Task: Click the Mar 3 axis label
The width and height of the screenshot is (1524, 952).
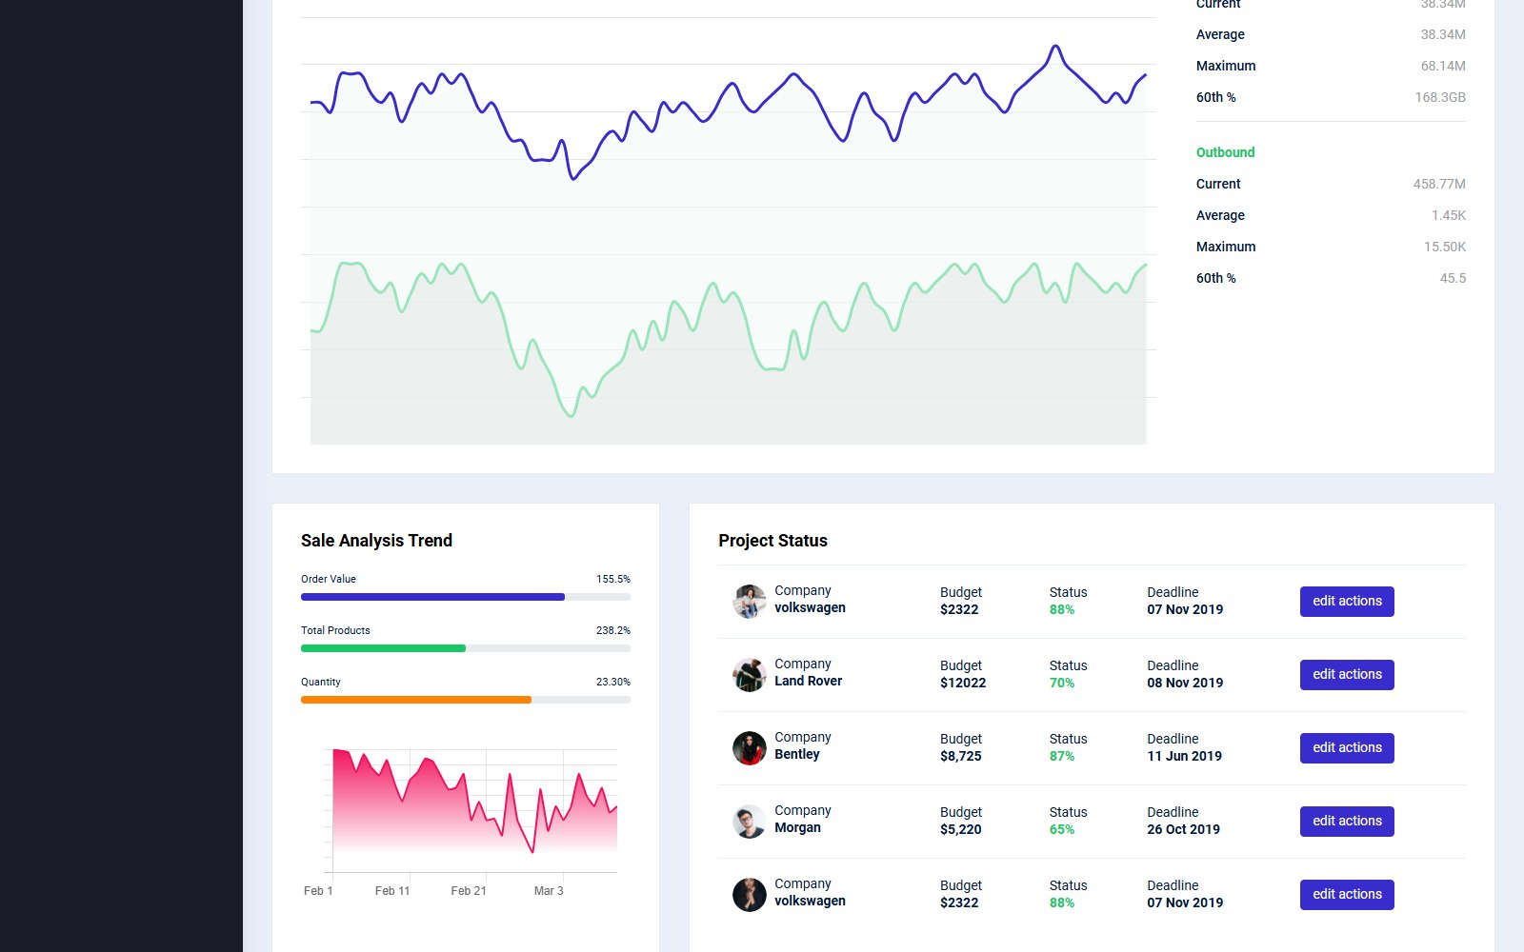Action: [x=549, y=891]
